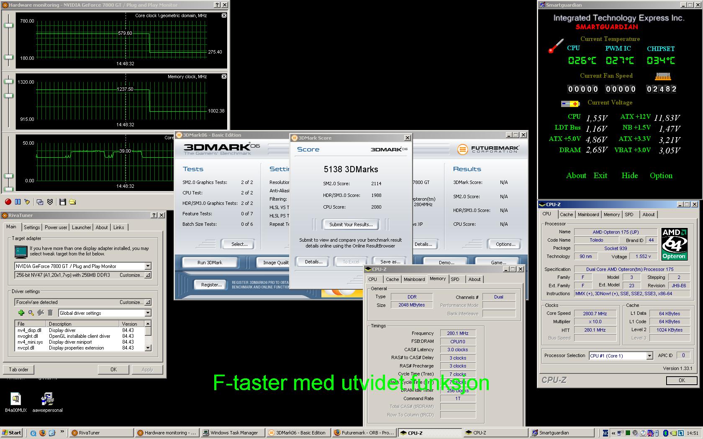
Task: Click Tab order button in RivaTuner
Action: [x=19, y=370]
